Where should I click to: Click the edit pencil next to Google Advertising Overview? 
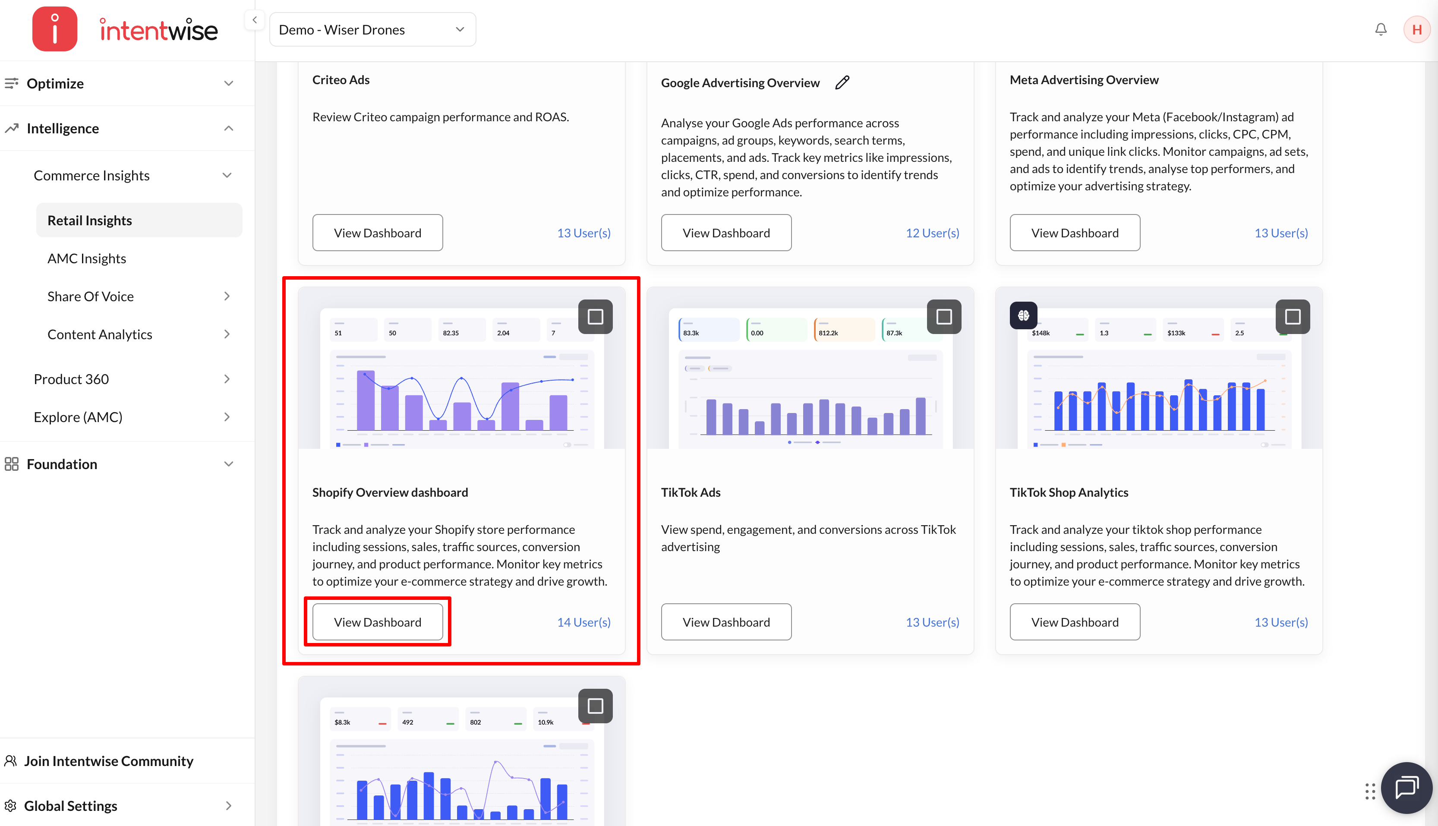842,83
